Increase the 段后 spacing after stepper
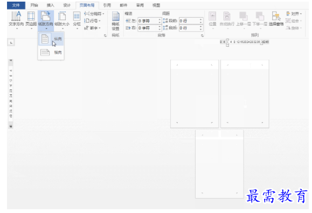Image resolution: width=312 pixels, height=213 pixels. 201,27
